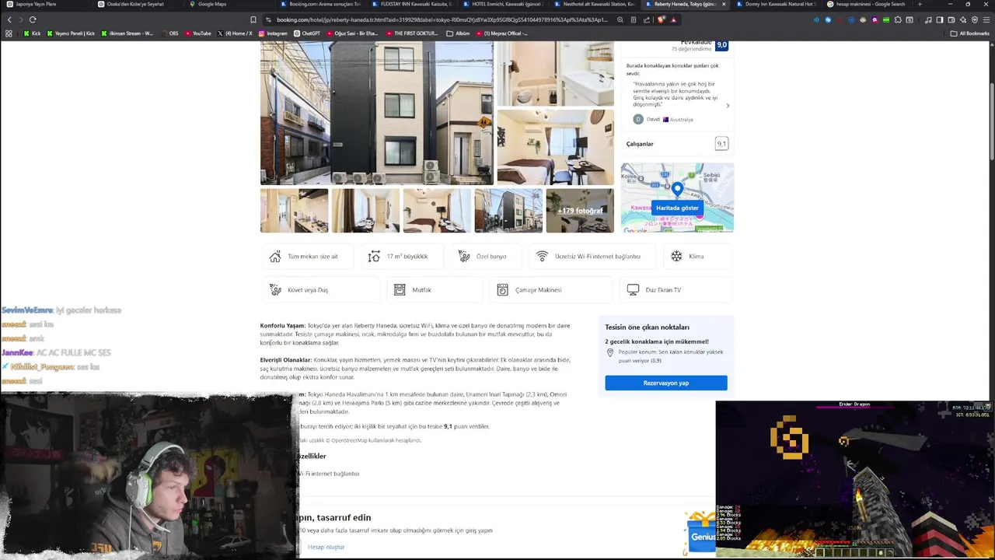The height and width of the screenshot is (560, 995).
Task: Switch to FLEXSTAY INN Kawasaki tab
Action: point(412,4)
